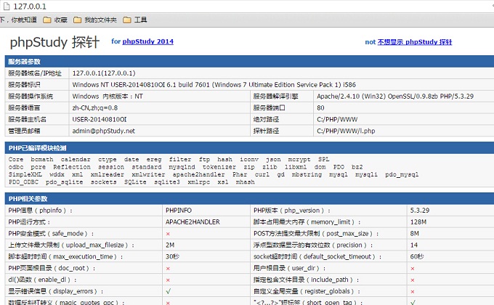Click the PHP相关参数 section header
The height and width of the screenshot is (305, 494).
(x=249, y=198)
